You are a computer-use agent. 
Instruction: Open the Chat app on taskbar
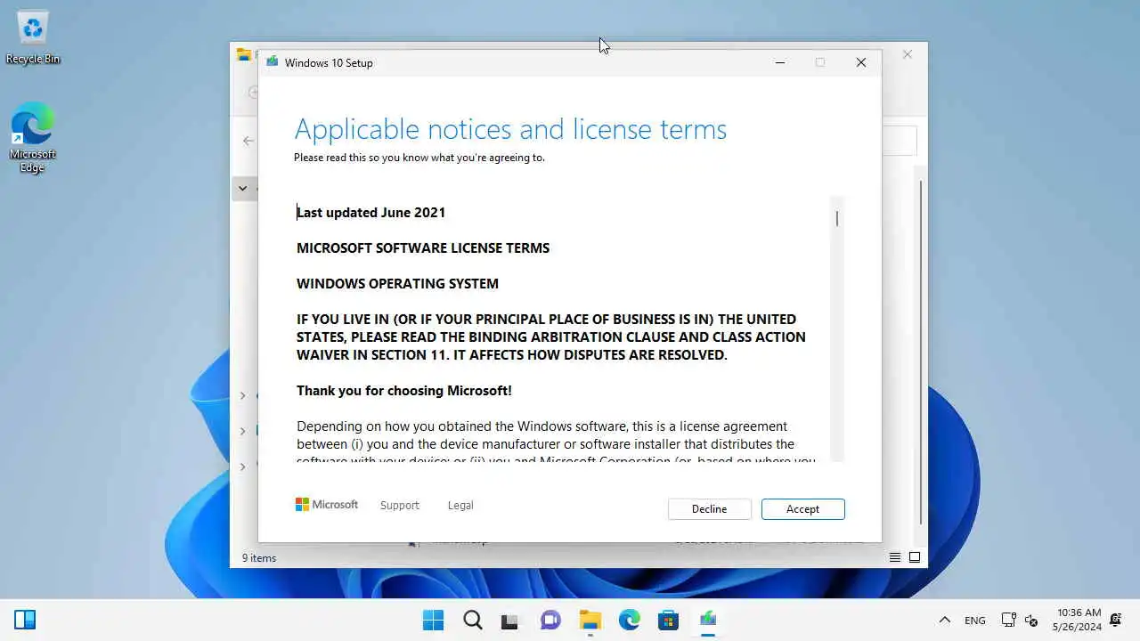pos(551,620)
